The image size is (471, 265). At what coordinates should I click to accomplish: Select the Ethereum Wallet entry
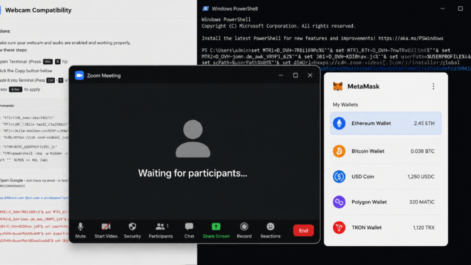click(386, 123)
